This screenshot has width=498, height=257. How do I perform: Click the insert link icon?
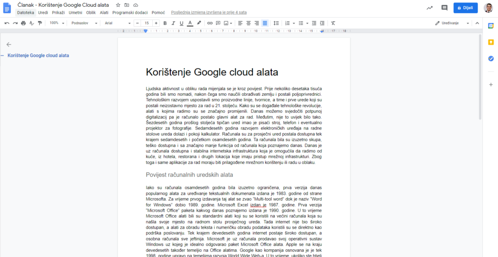pyautogui.click(x=210, y=23)
